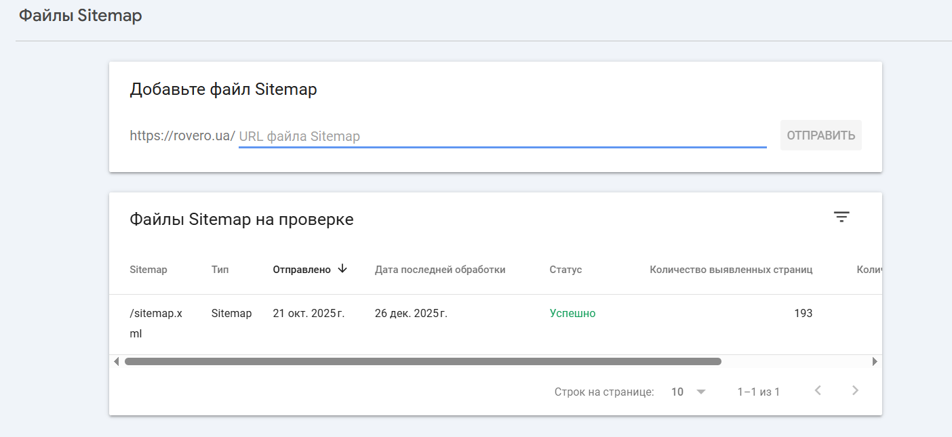Image resolution: width=952 pixels, height=437 pixels.
Task: Open rows per page dropdown
Action: pos(689,392)
